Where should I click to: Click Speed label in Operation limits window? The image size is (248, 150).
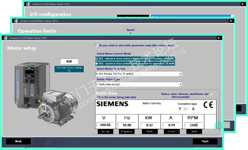pos(130,30)
